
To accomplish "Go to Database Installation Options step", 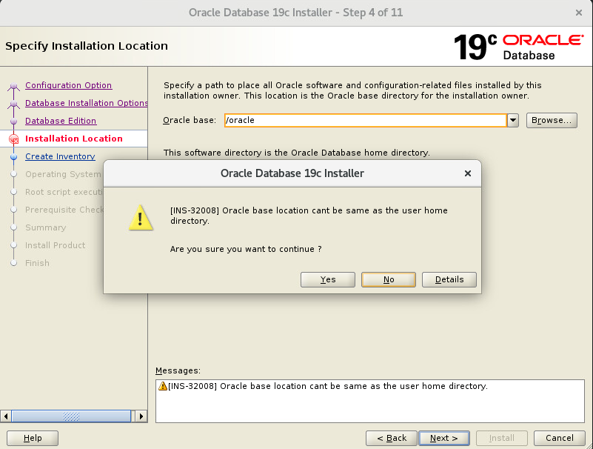I will pos(86,103).
